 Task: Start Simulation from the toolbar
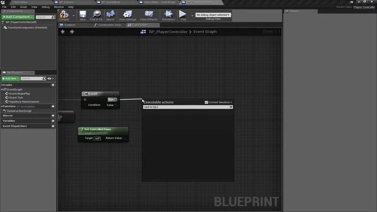(168, 15)
